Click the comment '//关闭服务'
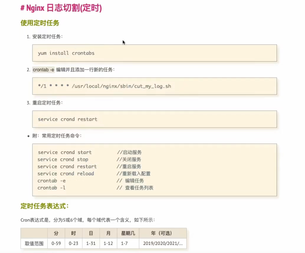This screenshot has width=305, height=253. click(x=129, y=159)
